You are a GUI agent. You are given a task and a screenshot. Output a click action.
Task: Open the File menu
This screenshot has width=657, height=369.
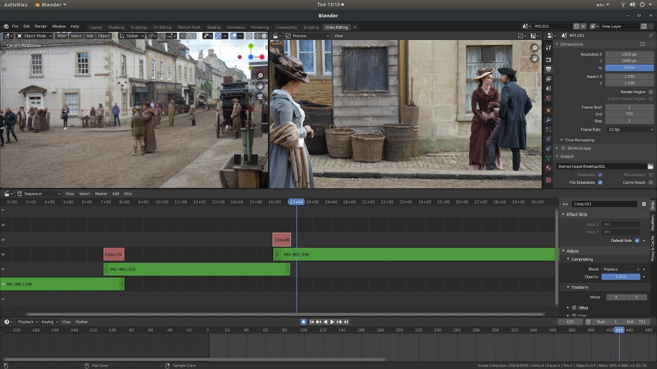coord(15,27)
